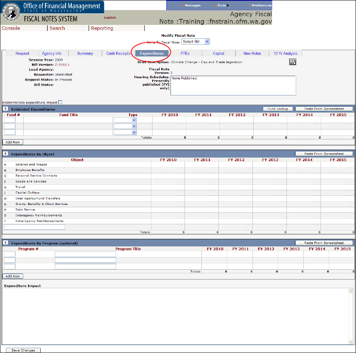Click the LogOut link
This screenshot has height=353, width=356.
click(110, 17)
